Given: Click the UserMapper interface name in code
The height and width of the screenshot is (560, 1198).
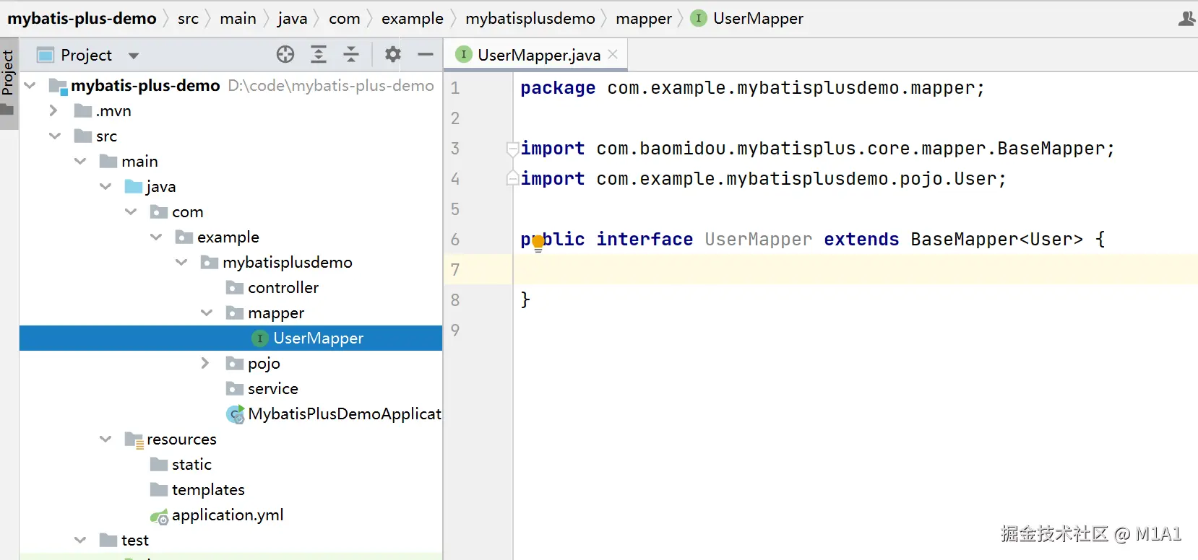Looking at the screenshot, I should [x=758, y=240].
